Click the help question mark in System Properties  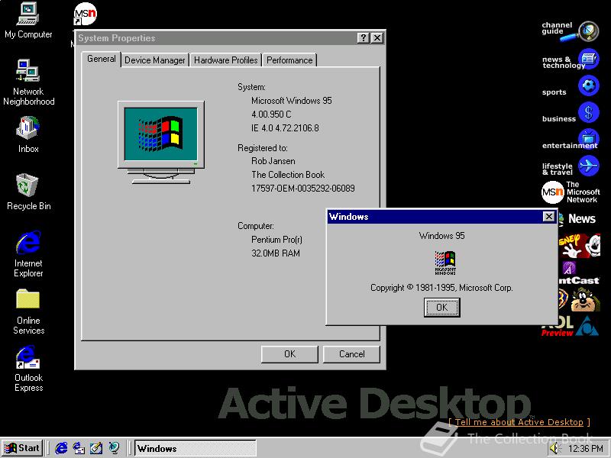[x=363, y=37]
